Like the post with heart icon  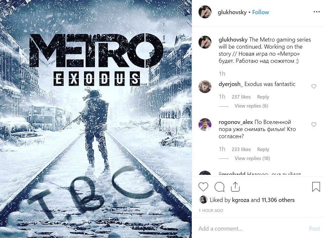pyautogui.click(x=203, y=187)
